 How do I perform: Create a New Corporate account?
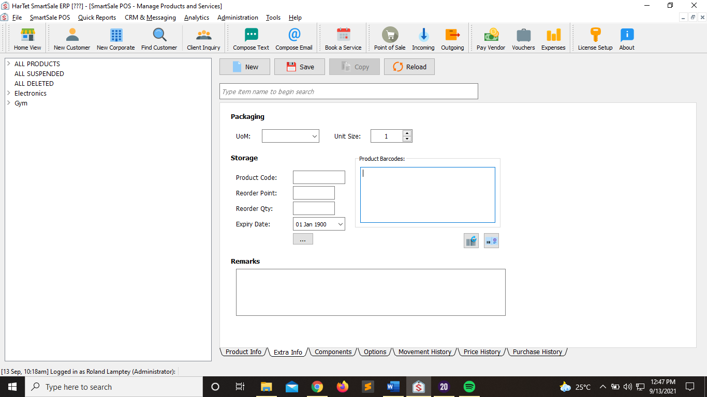click(x=115, y=39)
